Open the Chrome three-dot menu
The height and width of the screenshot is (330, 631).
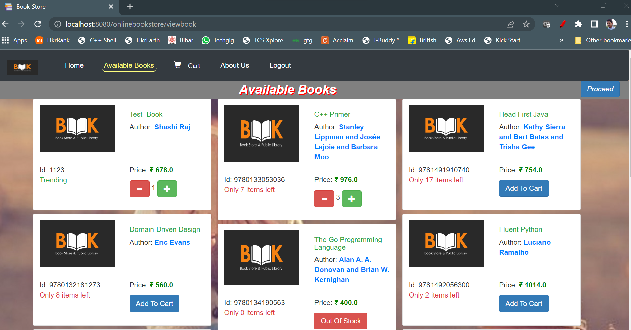click(x=626, y=24)
